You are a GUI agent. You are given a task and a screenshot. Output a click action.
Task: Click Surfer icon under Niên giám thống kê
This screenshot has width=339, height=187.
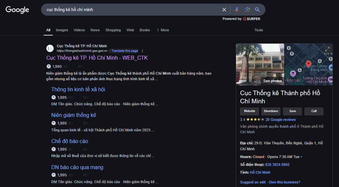[x=54, y=123]
